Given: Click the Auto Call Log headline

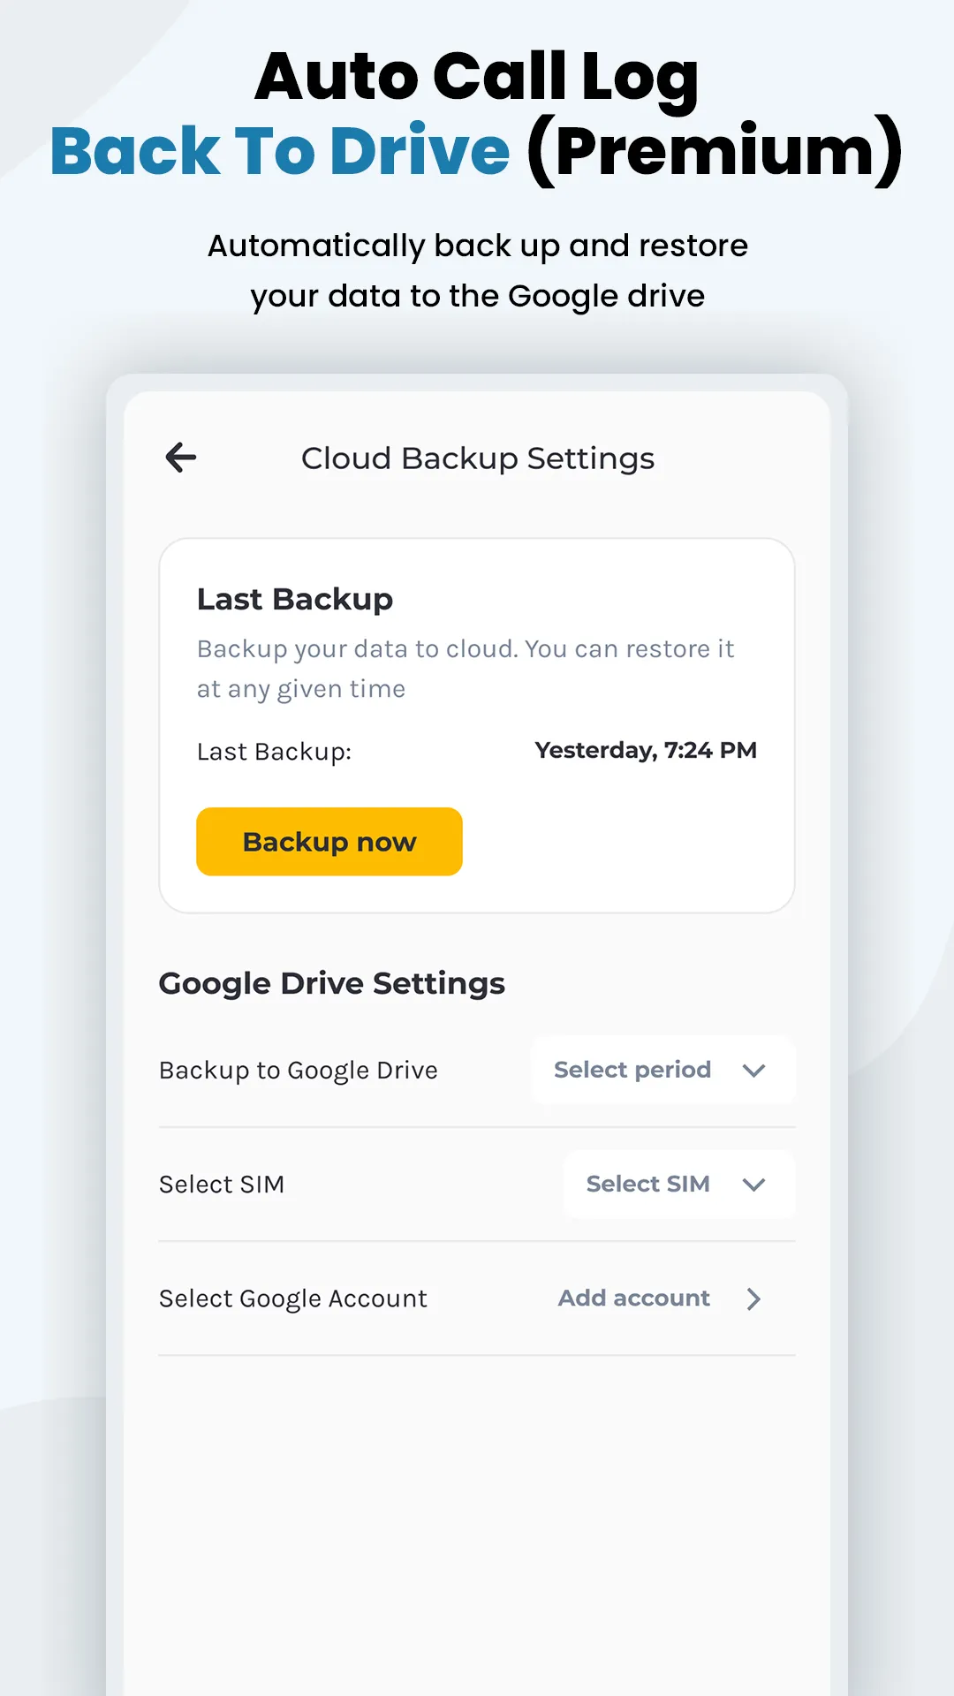Looking at the screenshot, I should coord(477,78).
